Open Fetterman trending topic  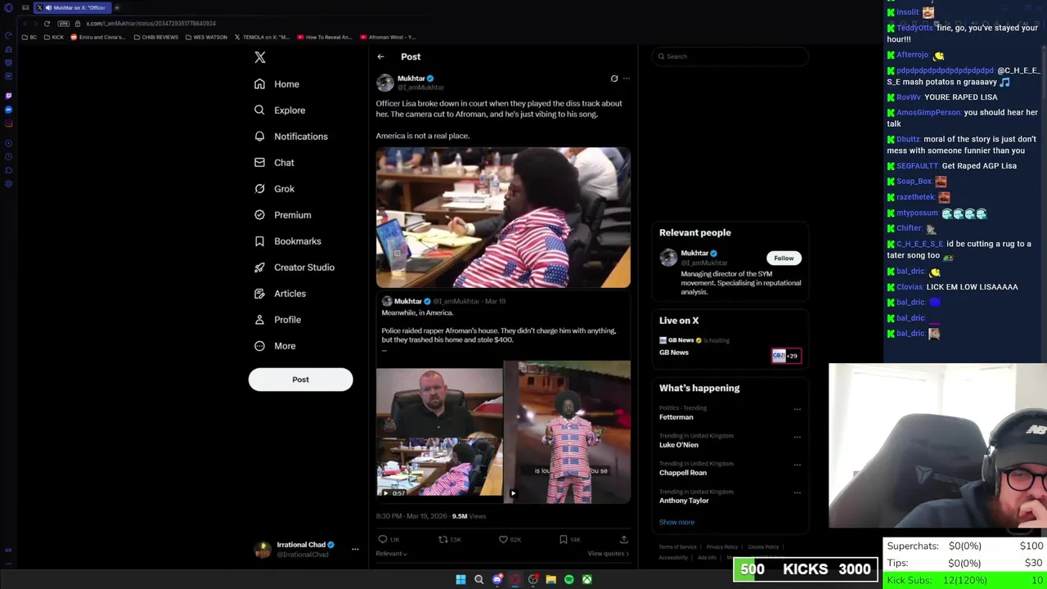click(x=676, y=417)
